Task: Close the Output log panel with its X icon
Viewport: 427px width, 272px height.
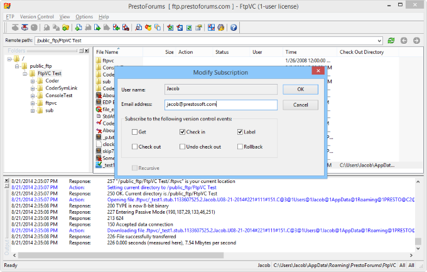Action: coord(7,180)
